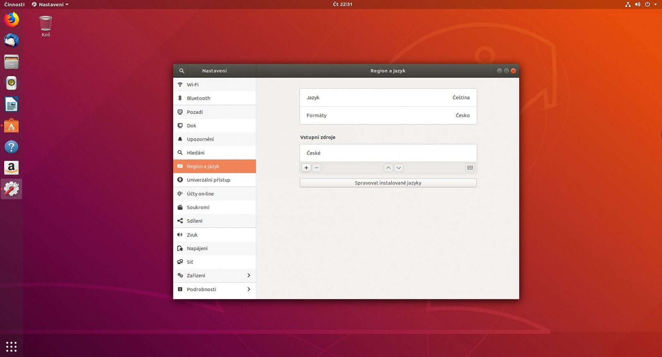Open Účty on-line panel

214,194
